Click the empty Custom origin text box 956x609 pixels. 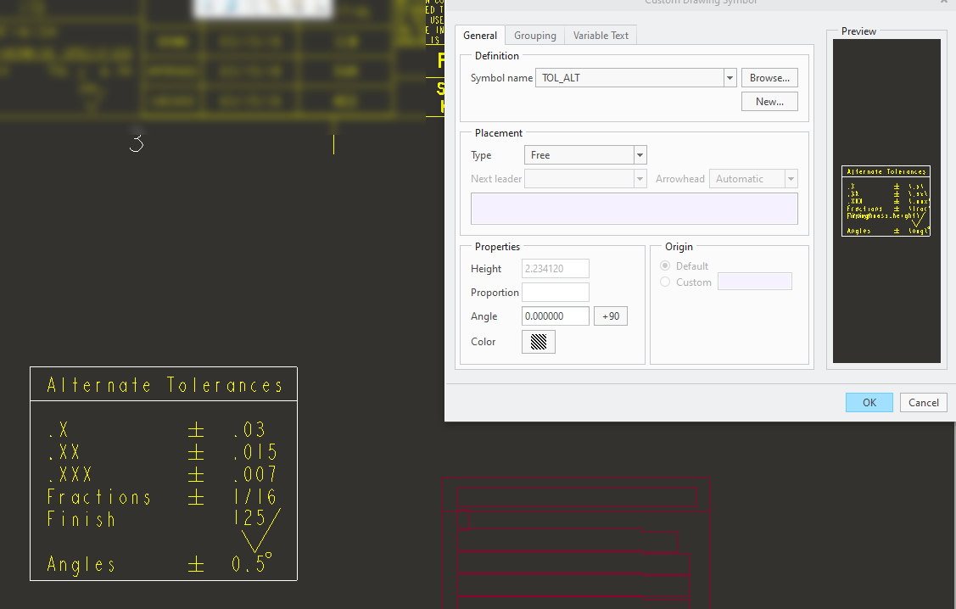pos(754,281)
